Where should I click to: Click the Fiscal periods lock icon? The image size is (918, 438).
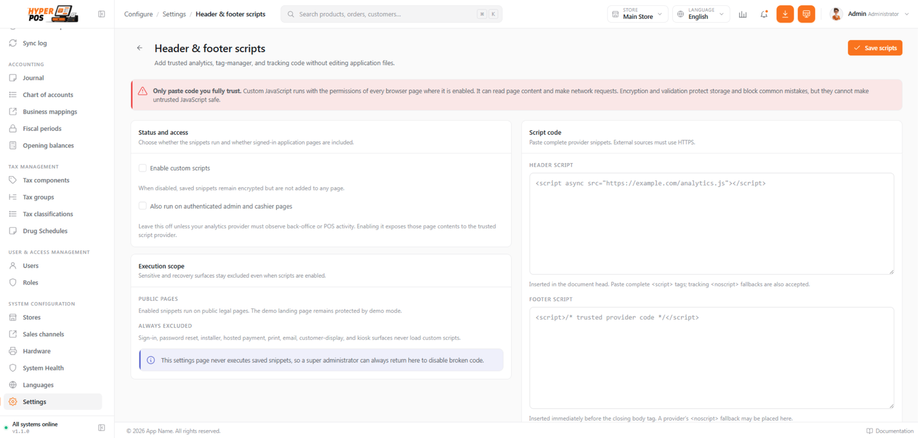[x=13, y=129]
